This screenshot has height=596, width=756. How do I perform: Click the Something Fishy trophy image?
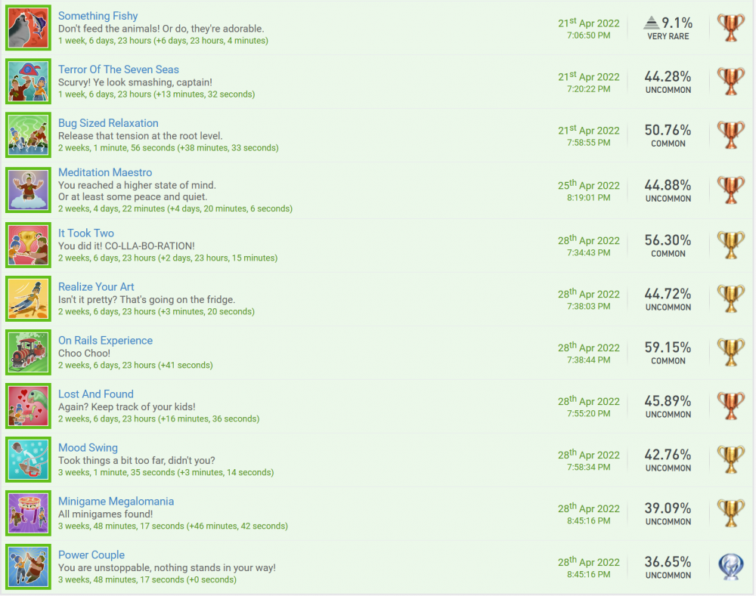click(x=29, y=27)
